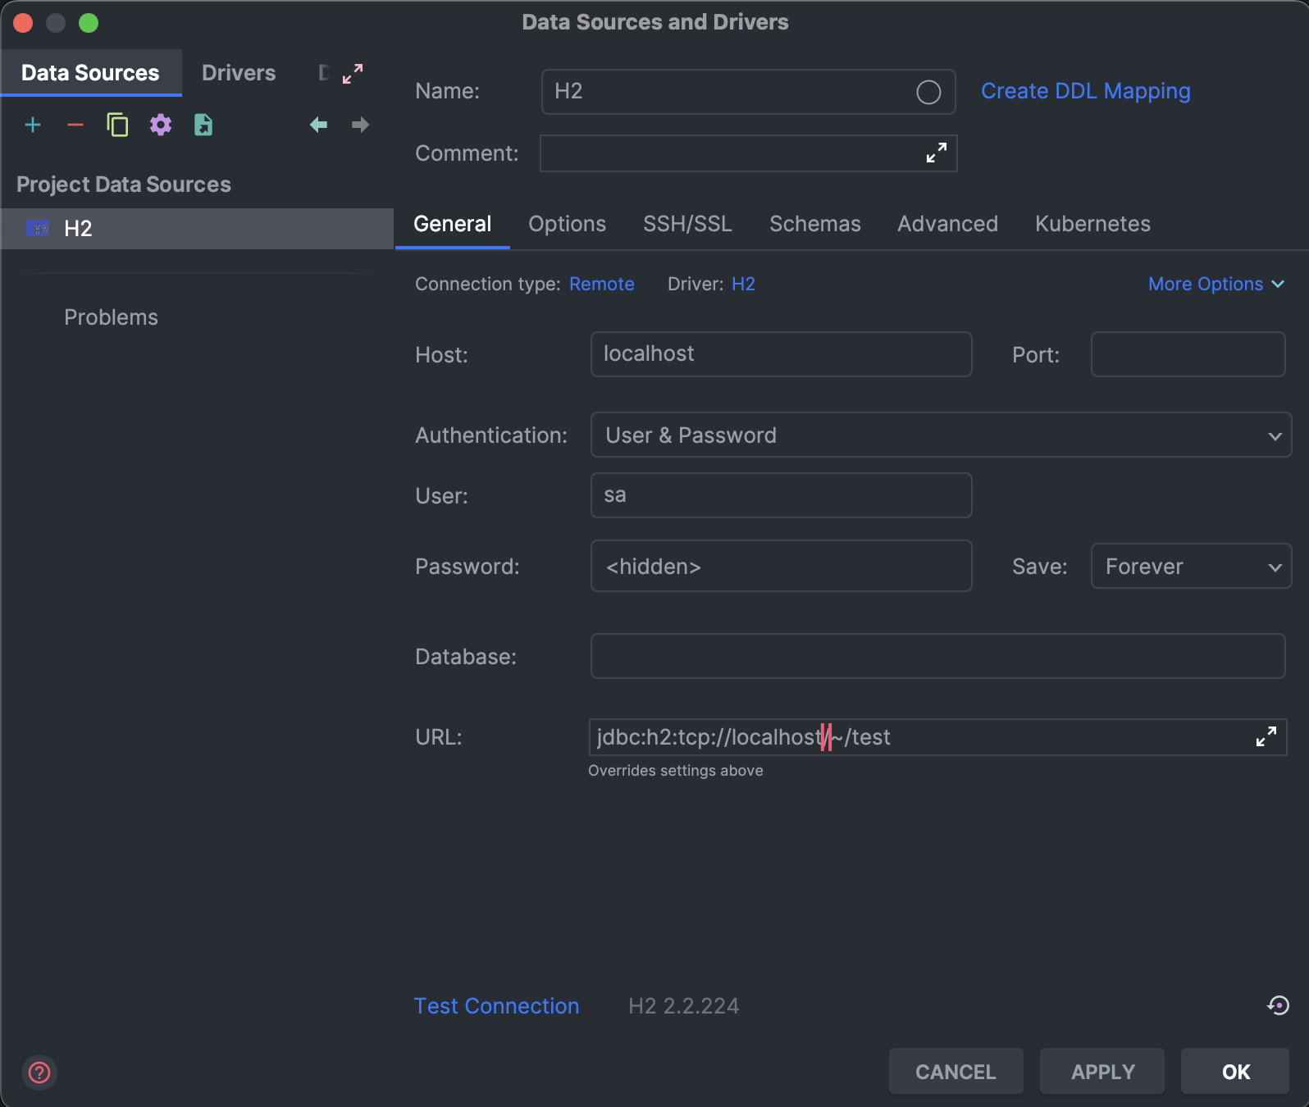Navigate forward with right arrow
Image resolution: width=1309 pixels, height=1107 pixels.
(x=360, y=125)
